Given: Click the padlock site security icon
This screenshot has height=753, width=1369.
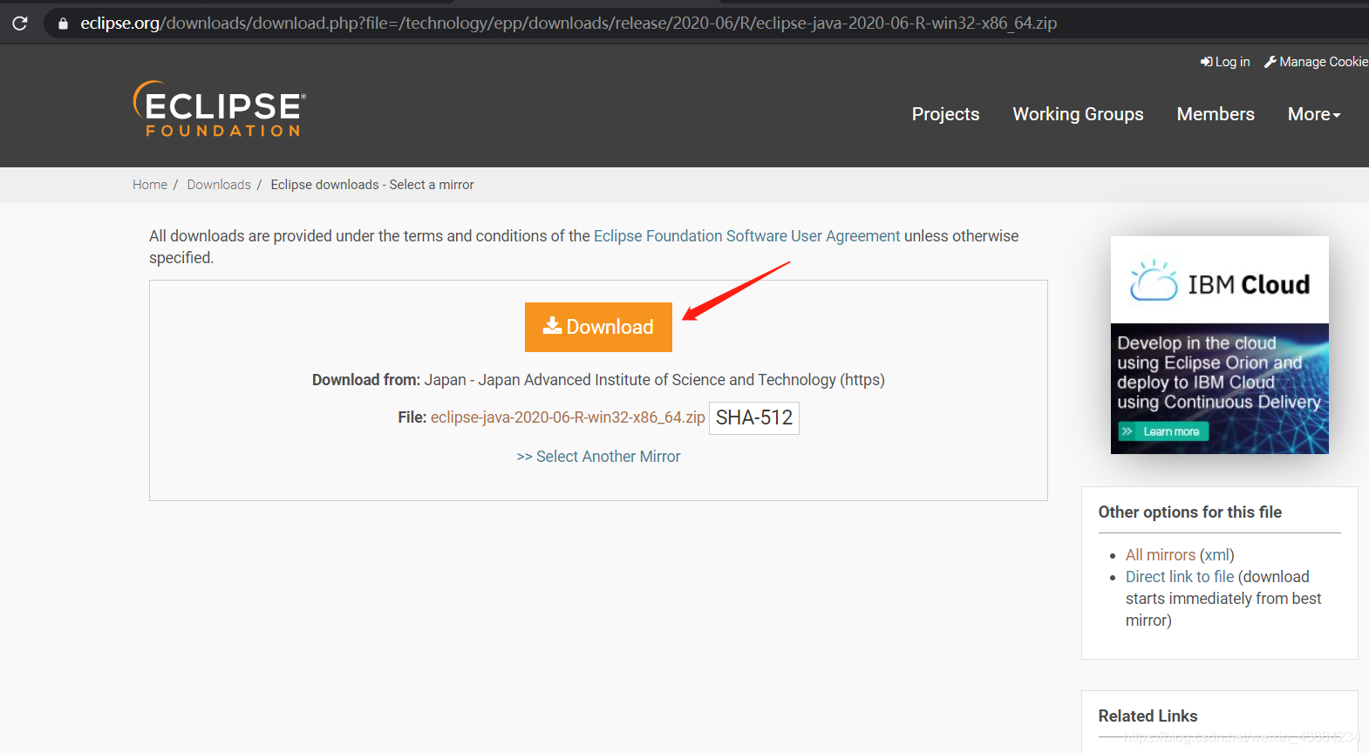Looking at the screenshot, I should pos(63,24).
